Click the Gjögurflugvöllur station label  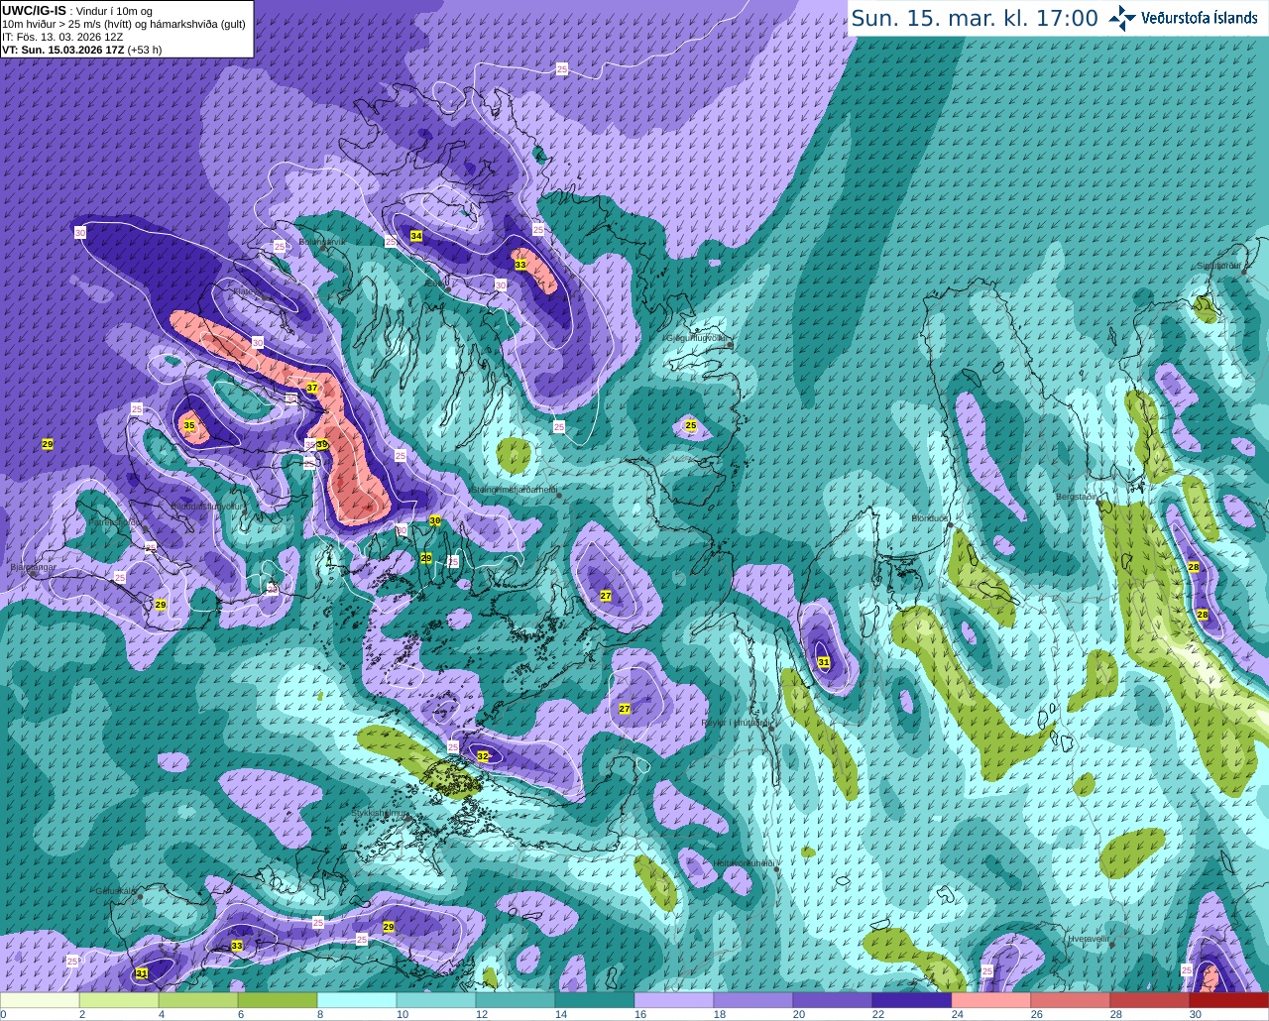pos(698,338)
